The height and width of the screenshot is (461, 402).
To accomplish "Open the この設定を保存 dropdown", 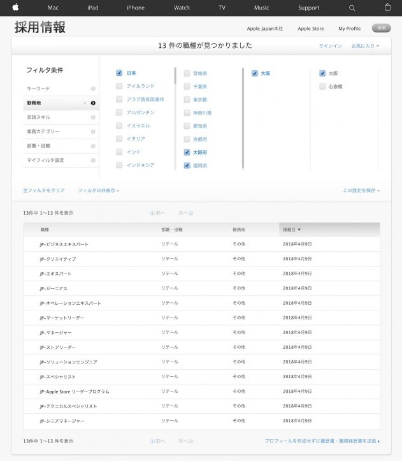I will click(x=361, y=191).
